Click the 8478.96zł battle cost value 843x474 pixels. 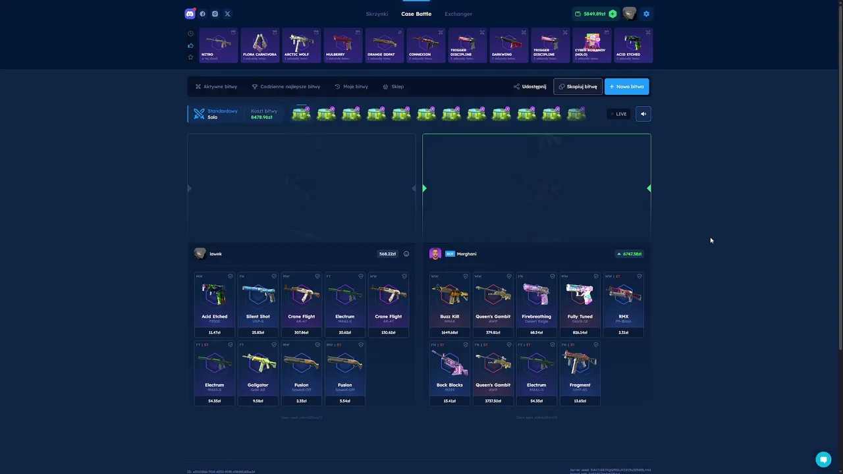pyautogui.click(x=261, y=118)
